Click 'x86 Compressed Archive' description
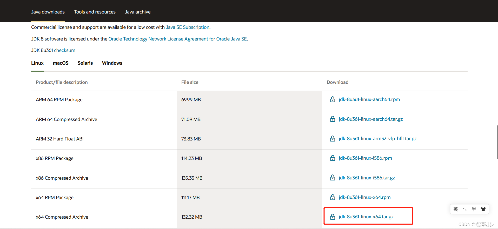Image resolution: width=498 pixels, height=229 pixels. coord(62,178)
